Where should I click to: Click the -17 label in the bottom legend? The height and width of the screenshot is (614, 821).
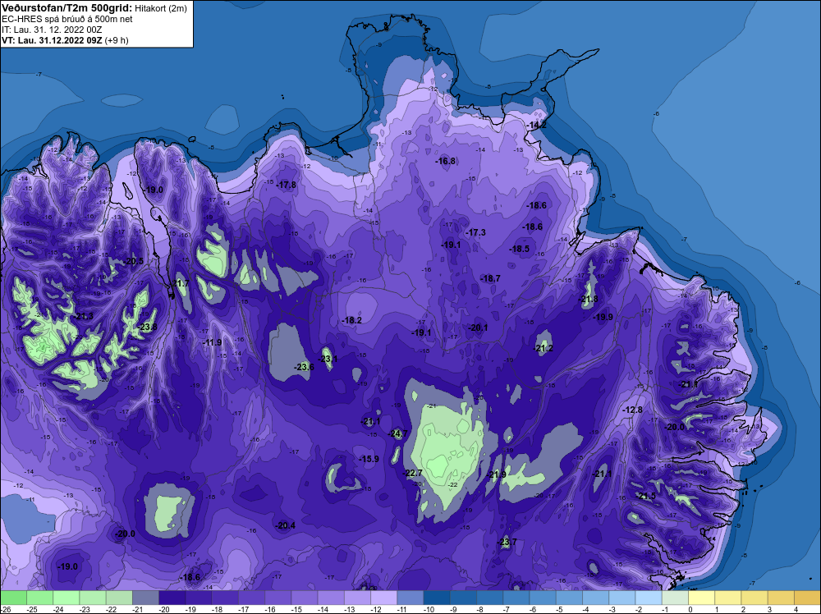pos(244,609)
